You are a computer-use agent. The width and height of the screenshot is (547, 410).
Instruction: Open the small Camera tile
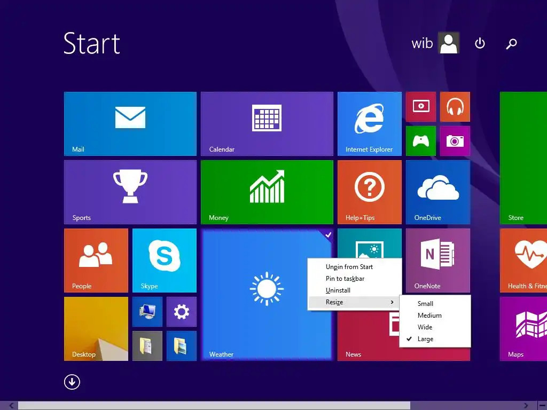click(455, 141)
